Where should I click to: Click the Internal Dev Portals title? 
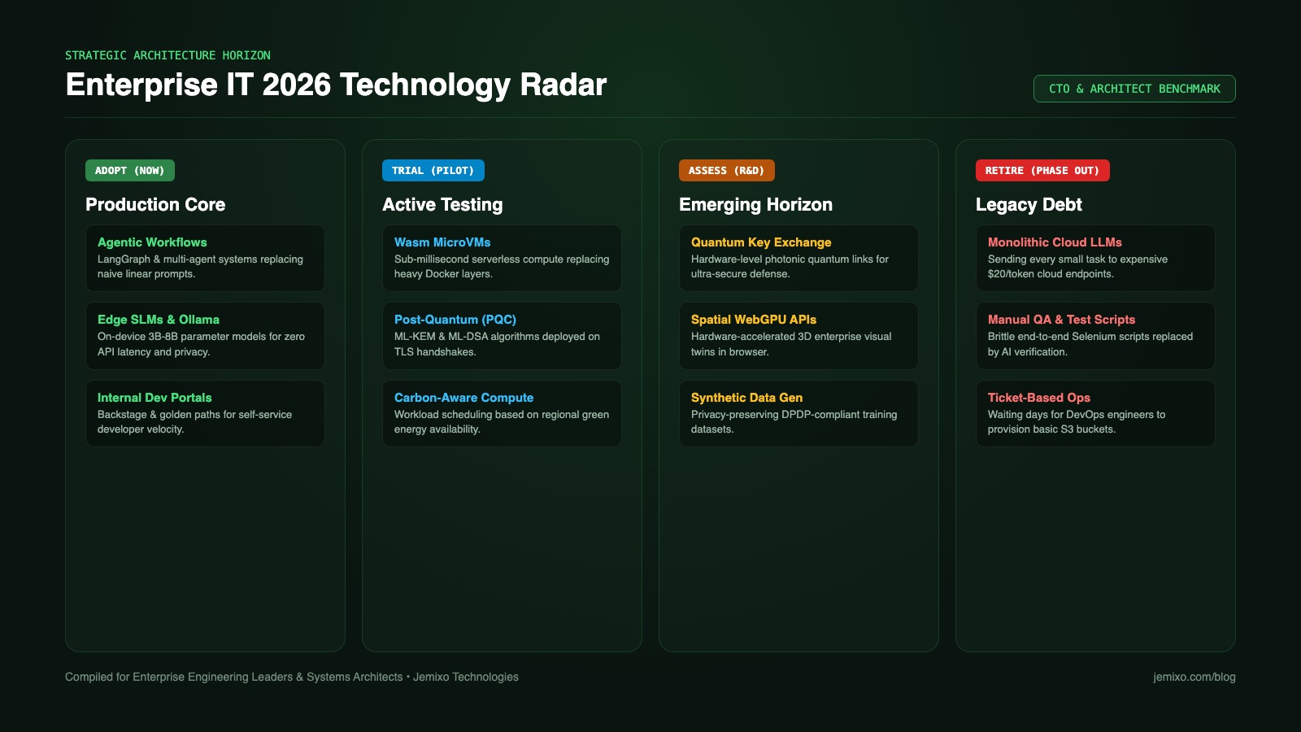click(154, 398)
